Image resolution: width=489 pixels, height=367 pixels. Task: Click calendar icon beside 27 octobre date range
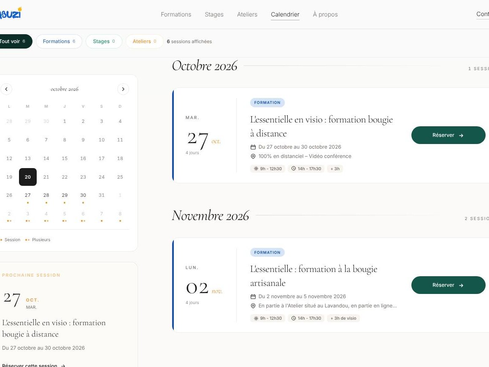(253, 147)
